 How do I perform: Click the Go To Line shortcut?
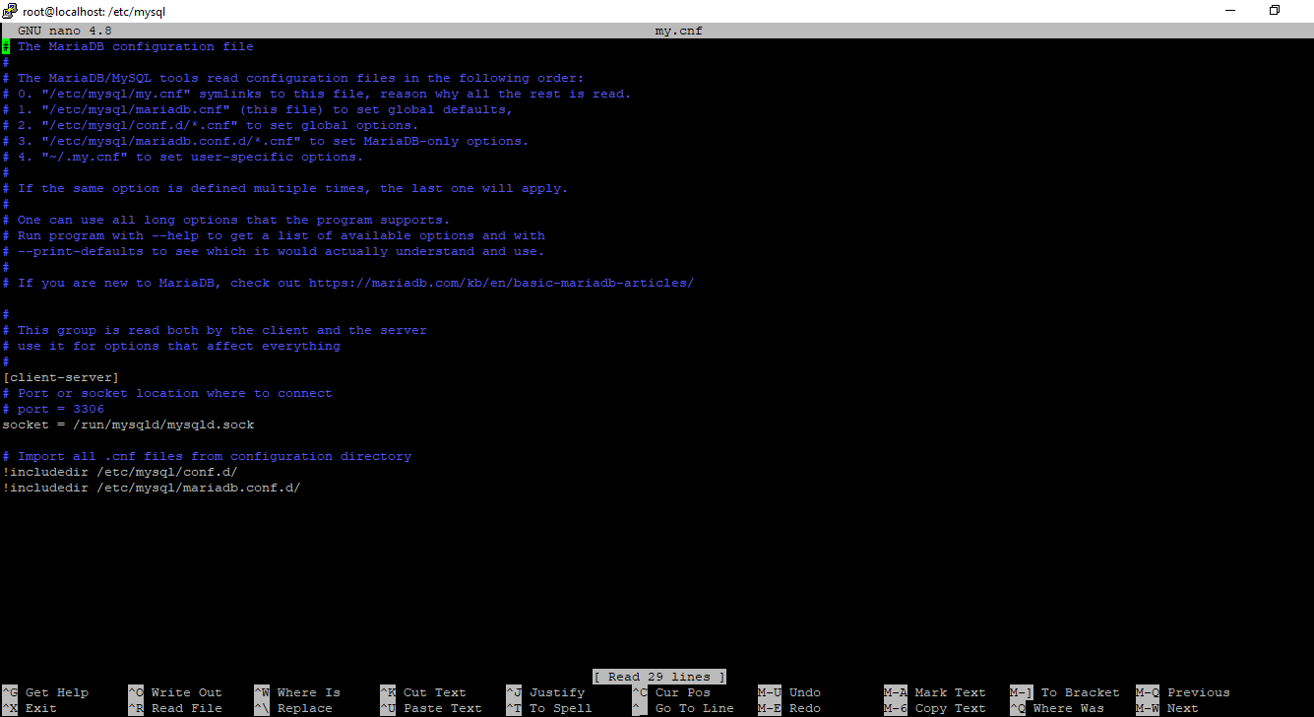pos(683,708)
